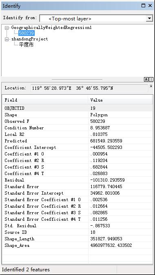Click the Location coordinates field
The height and width of the screenshot is (275, 155).
(89, 88)
